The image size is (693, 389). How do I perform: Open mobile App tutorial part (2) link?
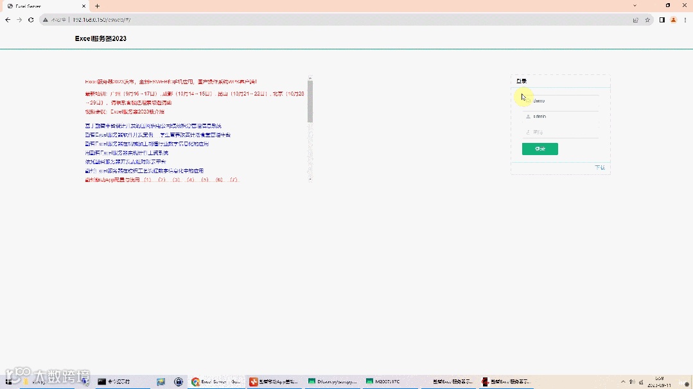click(162, 180)
